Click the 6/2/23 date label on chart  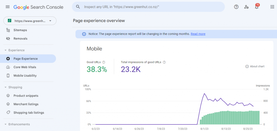95,129
